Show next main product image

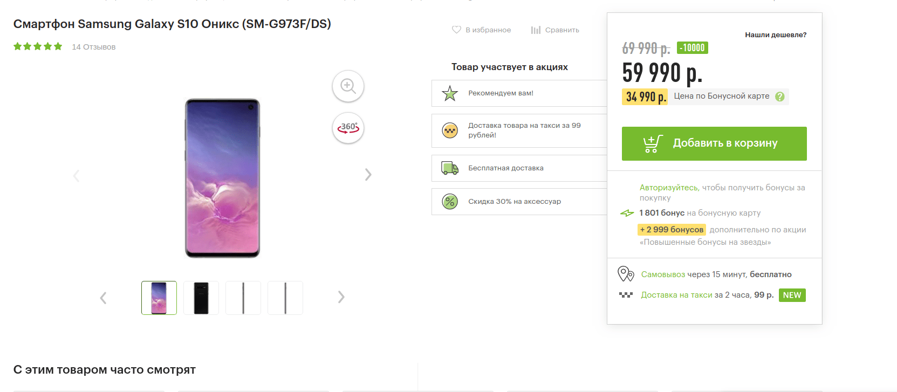click(368, 175)
